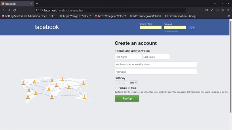
Task: Open a new tab with the plus button
Action: tap(37, 3)
